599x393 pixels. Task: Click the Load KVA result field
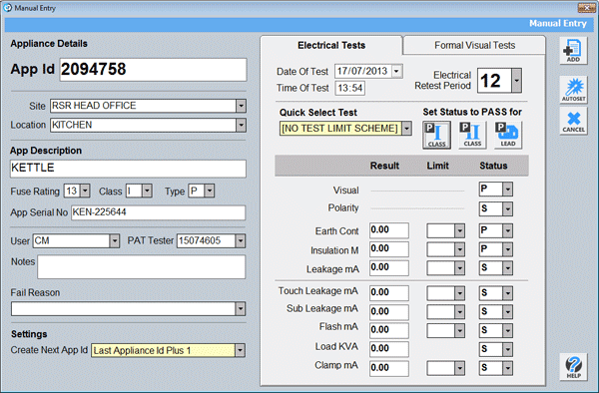[389, 349]
